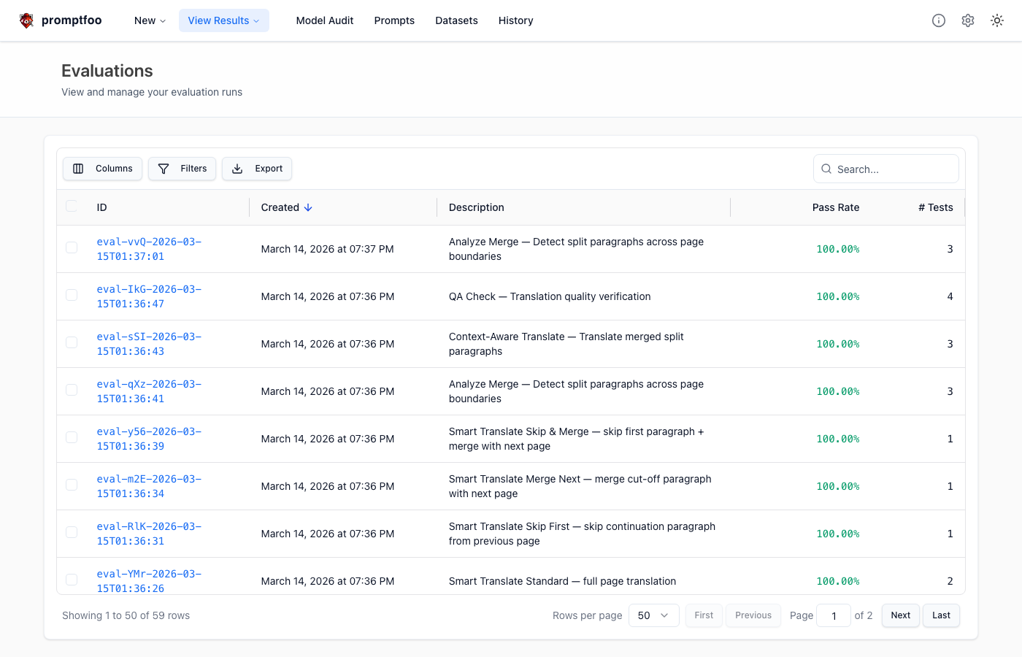Expand the New dropdown menu
The height and width of the screenshot is (657, 1022).
(x=150, y=20)
